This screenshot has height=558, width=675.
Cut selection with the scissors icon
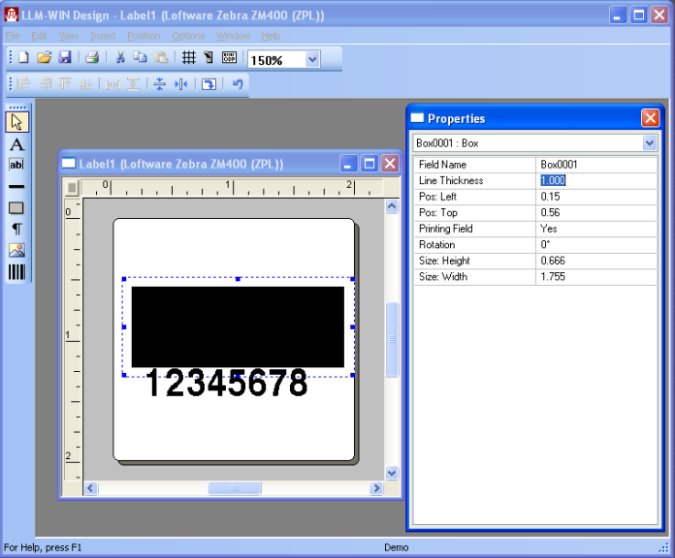coord(120,57)
